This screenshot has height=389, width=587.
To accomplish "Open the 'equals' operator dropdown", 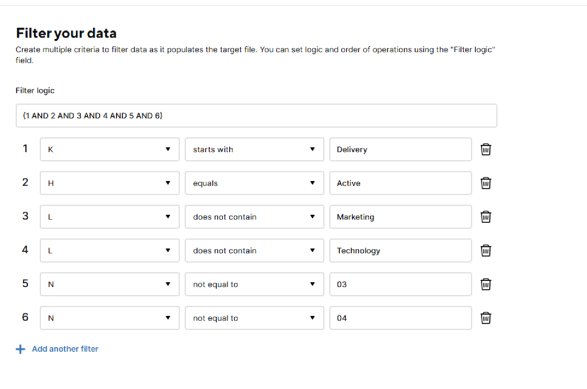I will (x=254, y=183).
